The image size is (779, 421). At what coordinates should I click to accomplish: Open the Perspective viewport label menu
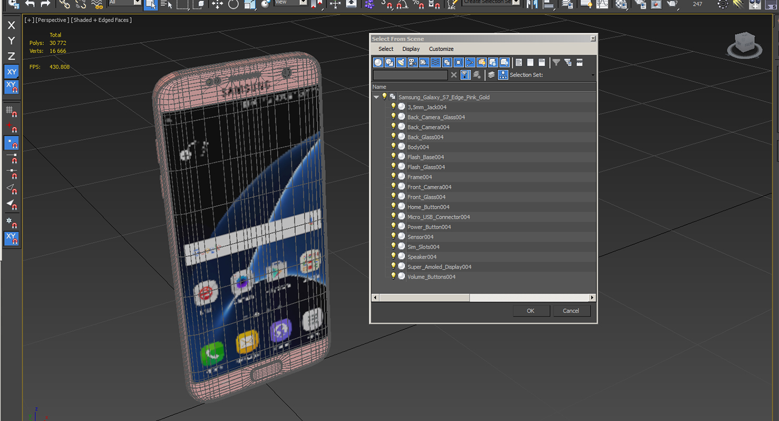pyautogui.click(x=52, y=20)
